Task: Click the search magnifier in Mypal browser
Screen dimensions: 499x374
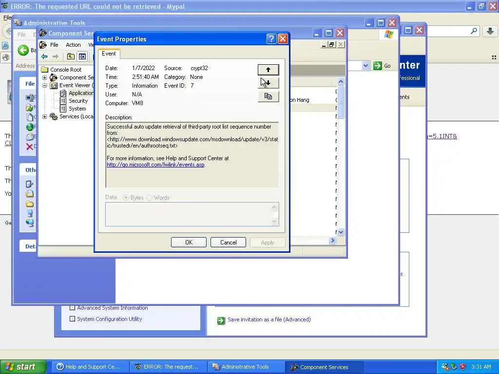Action: coord(474,31)
